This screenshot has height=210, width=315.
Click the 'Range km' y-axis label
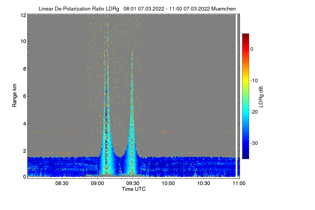point(14,96)
